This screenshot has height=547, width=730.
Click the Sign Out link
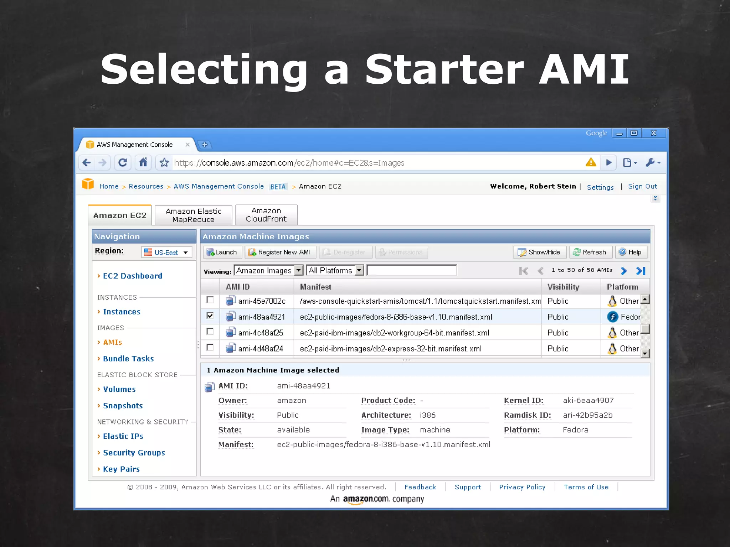click(x=642, y=186)
